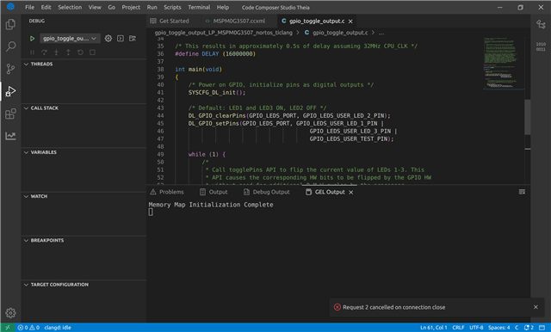Image resolution: width=551 pixels, height=332 pixels.
Task: Click the C language mode indicator
Action: (x=517, y=328)
